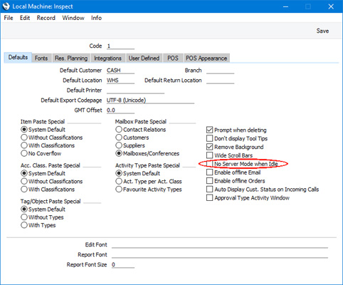
Task: Check Enable offline Email
Action: pos(209,172)
